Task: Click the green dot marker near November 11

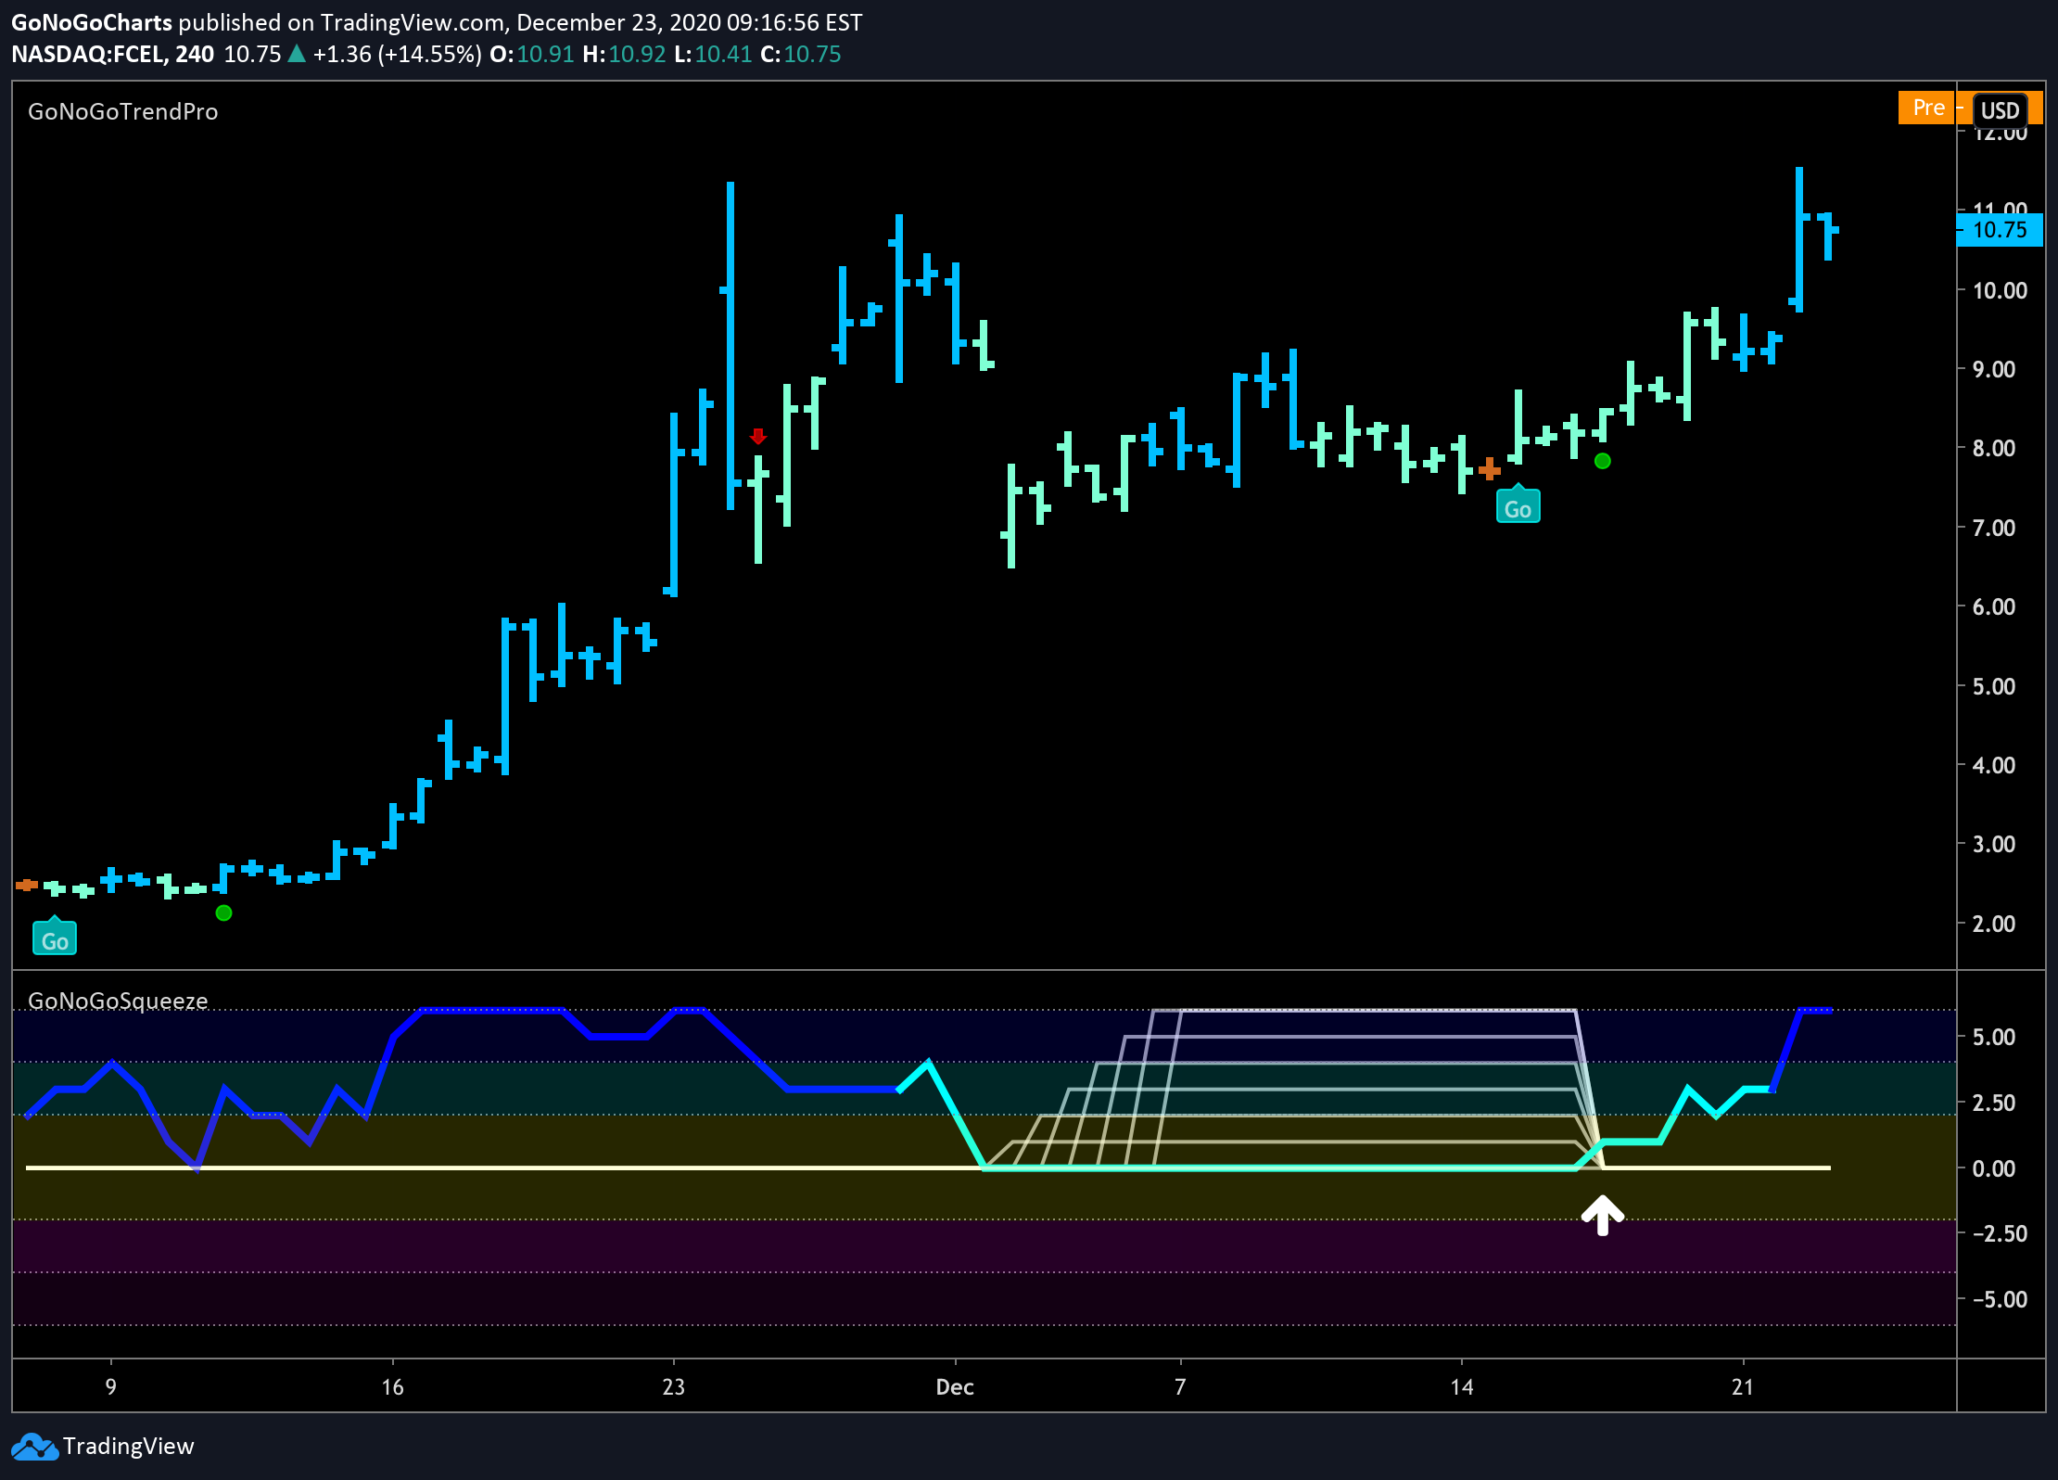Action: tap(223, 912)
